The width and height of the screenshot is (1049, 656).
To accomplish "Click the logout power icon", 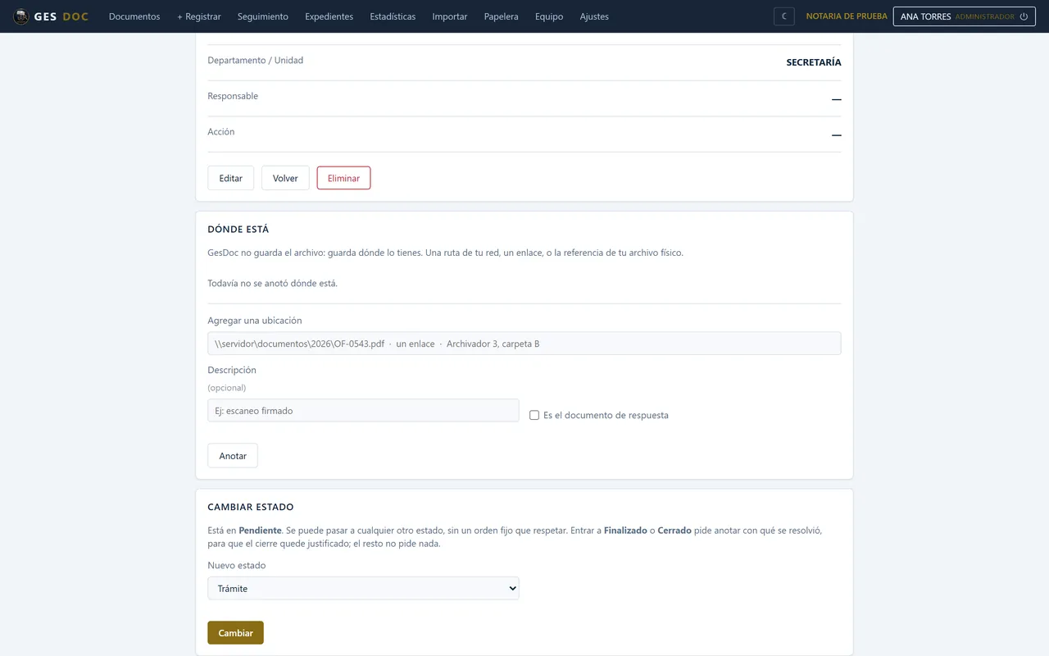I will [x=1024, y=16].
